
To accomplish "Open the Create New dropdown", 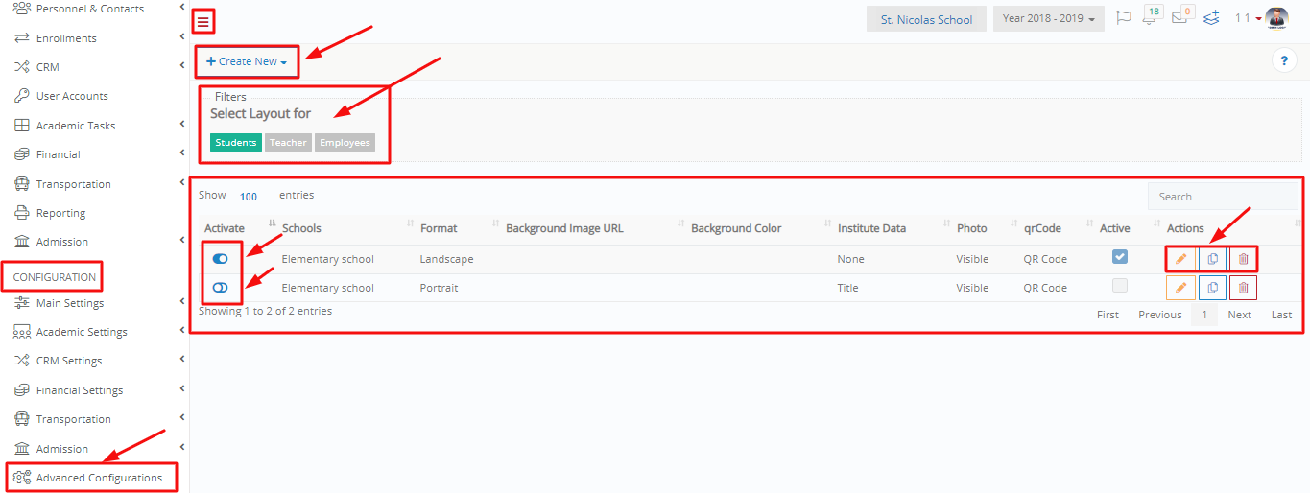I will (x=247, y=61).
